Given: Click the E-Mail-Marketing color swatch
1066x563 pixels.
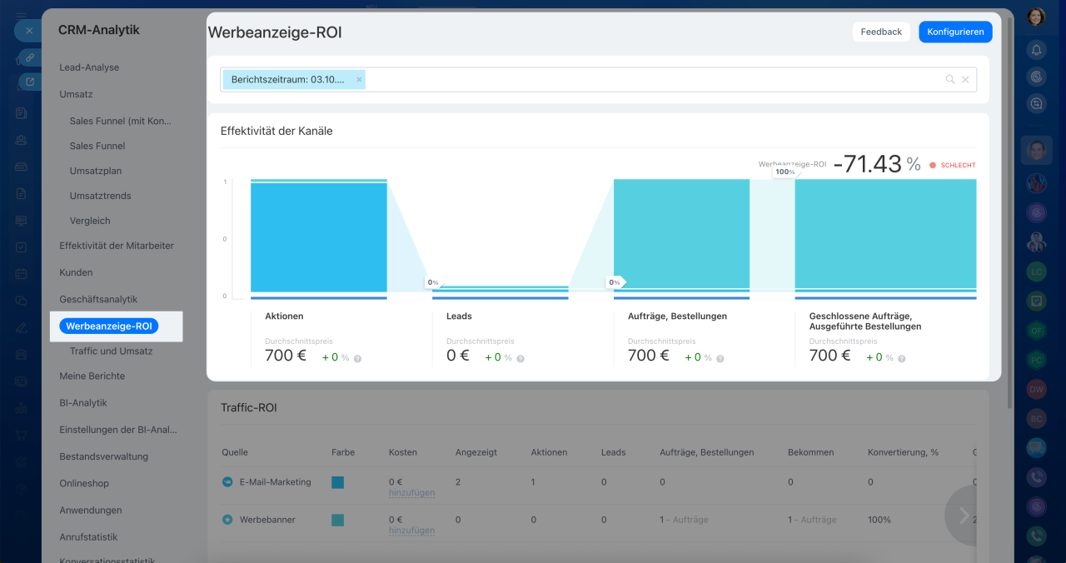Looking at the screenshot, I should coord(337,482).
